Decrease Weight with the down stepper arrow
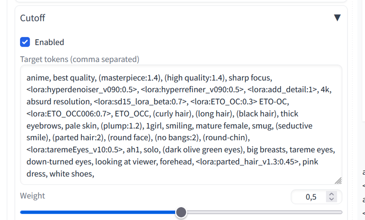The width and height of the screenshot is (365, 220). 332,199
